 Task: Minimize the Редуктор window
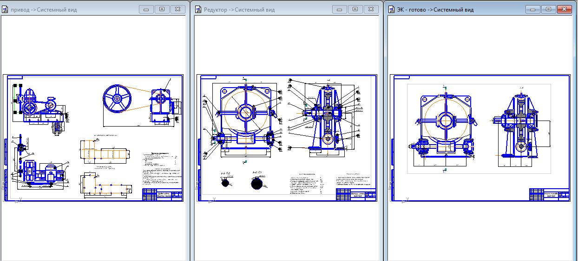coord(340,9)
